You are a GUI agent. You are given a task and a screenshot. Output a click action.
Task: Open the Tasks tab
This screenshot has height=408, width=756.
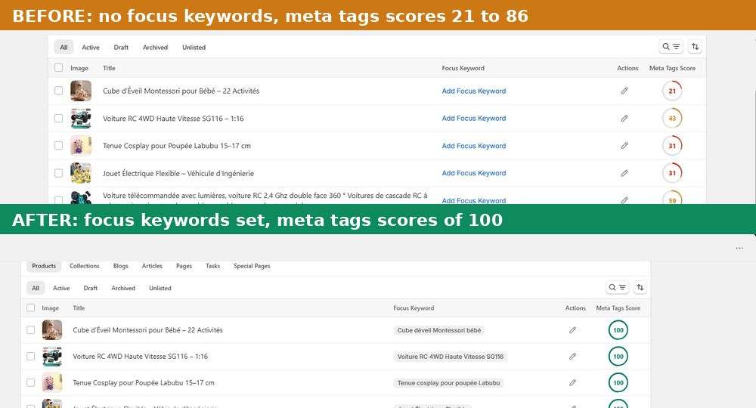212,266
